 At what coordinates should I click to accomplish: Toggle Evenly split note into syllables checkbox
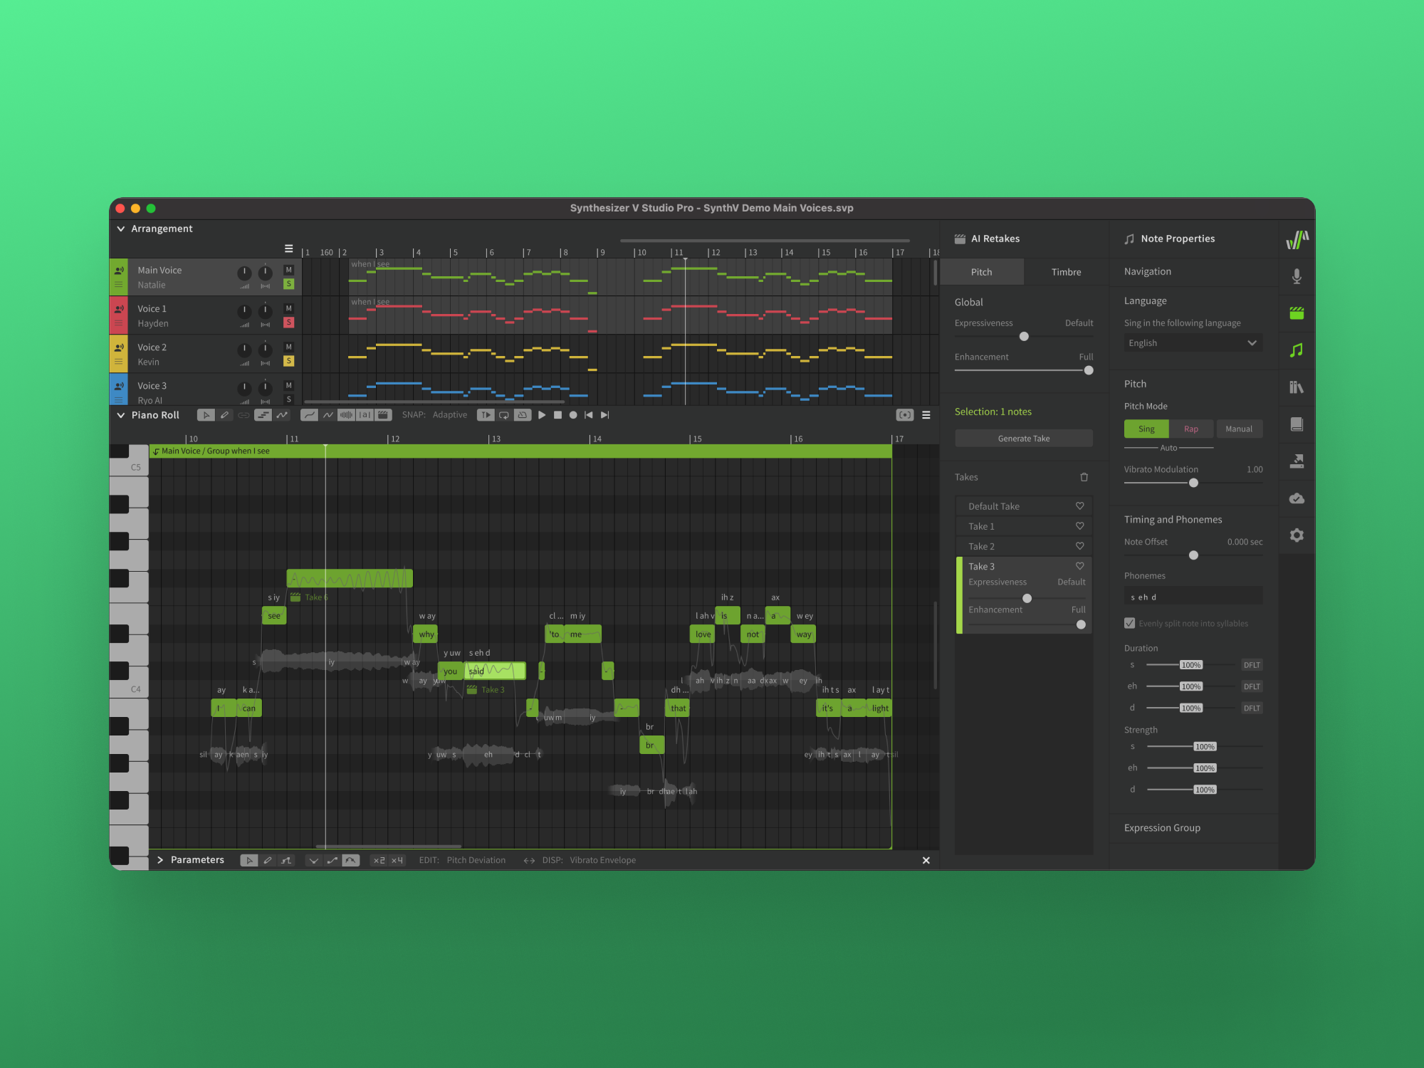tap(1130, 623)
